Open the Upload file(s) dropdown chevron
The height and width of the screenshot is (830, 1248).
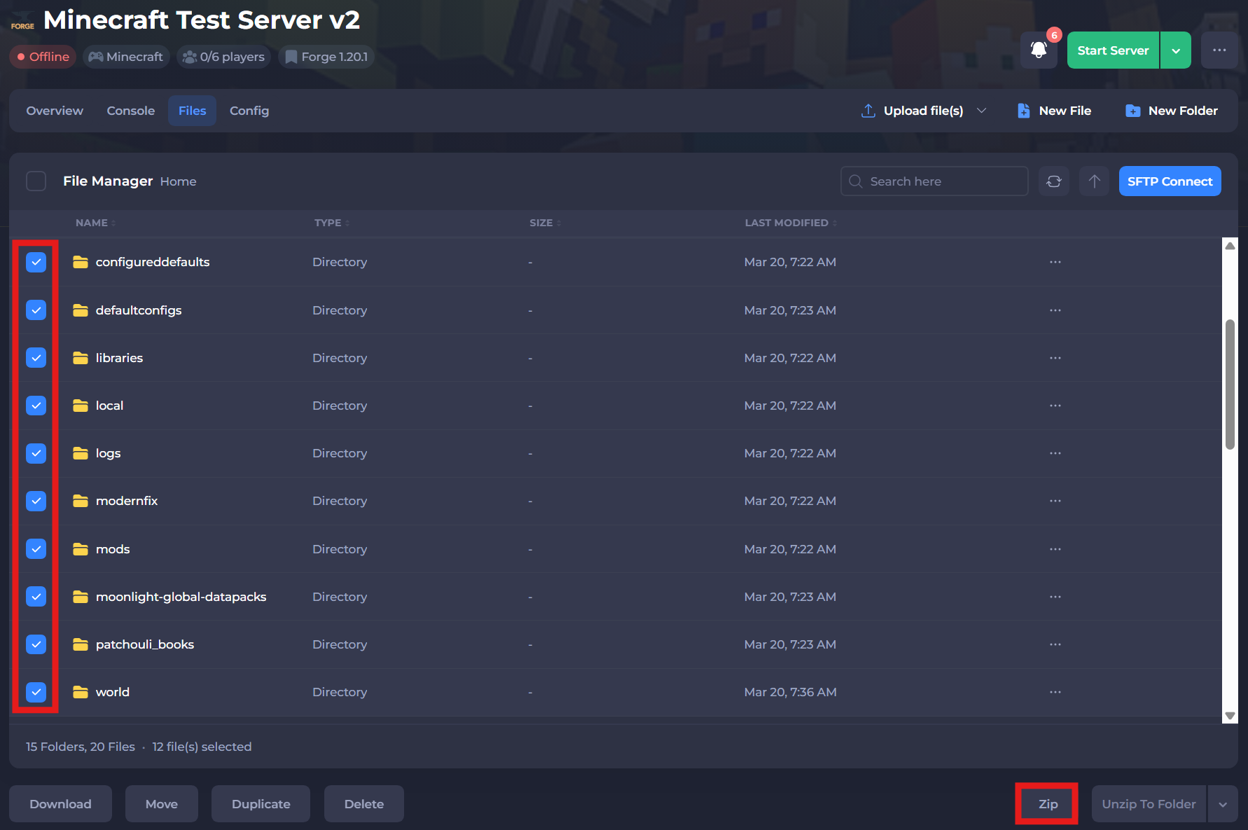point(983,111)
